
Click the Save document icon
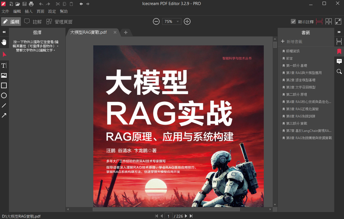point(25,4)
